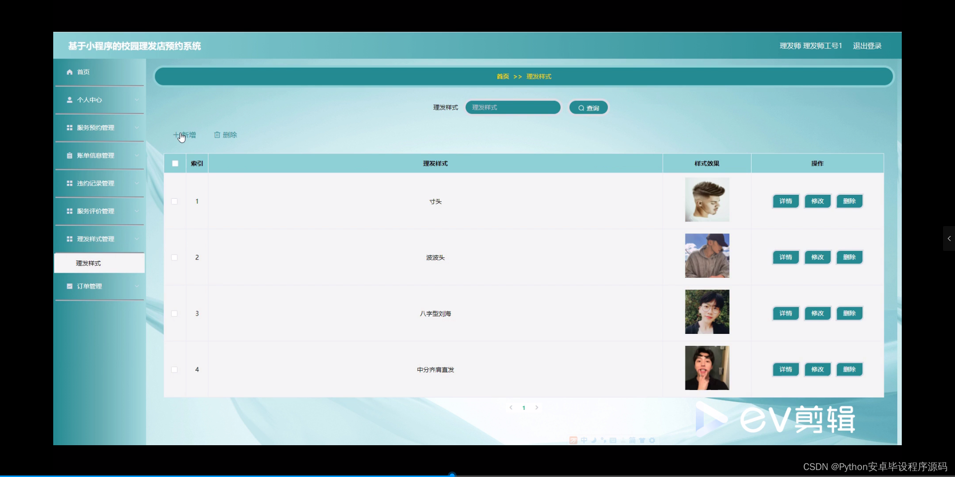Click 修改 for 中分齐肩直发 row
The width and height of the screenshot is (955, 477).
pos(818,370)
